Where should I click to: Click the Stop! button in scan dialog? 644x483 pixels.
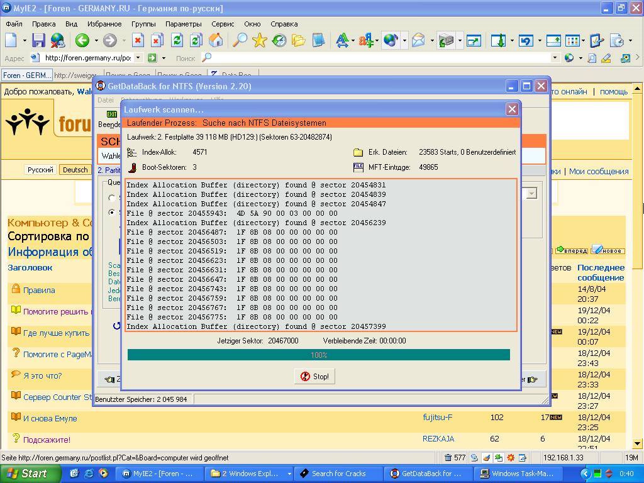click(x=314, y=376)
